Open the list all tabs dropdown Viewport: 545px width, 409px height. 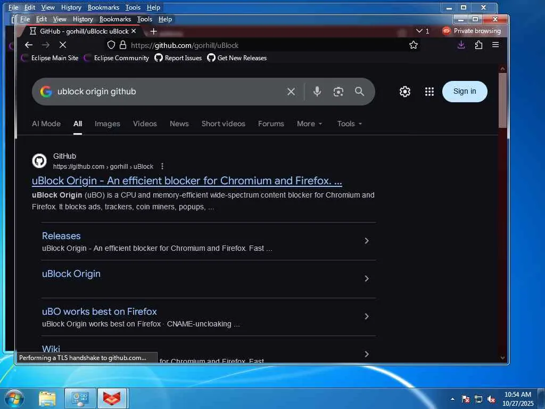tap(423, 31)
